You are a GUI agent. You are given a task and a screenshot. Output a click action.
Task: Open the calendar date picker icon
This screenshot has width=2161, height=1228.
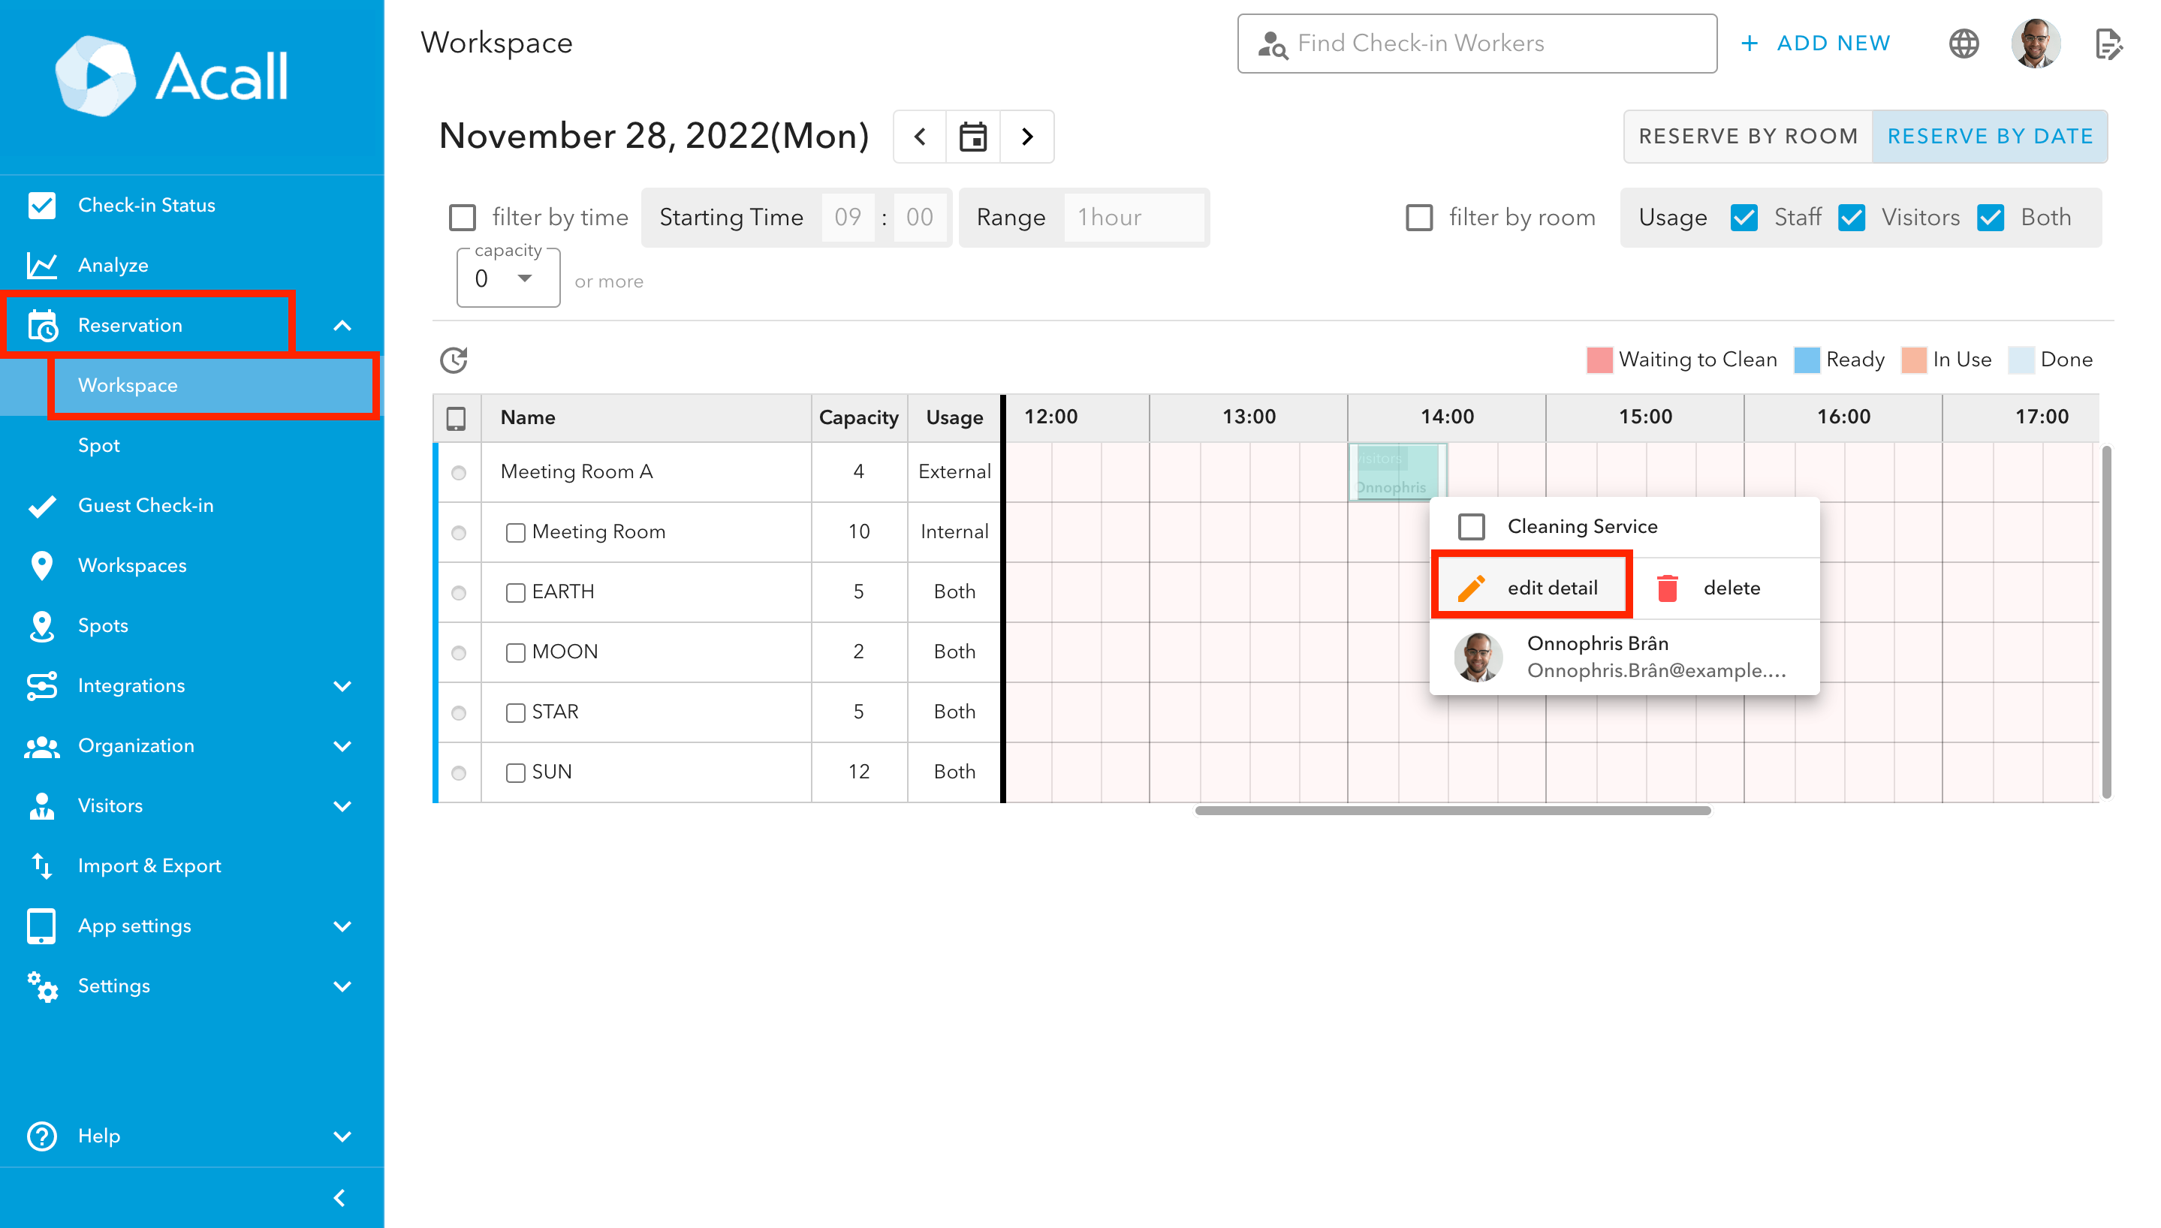tap(972, 137)
